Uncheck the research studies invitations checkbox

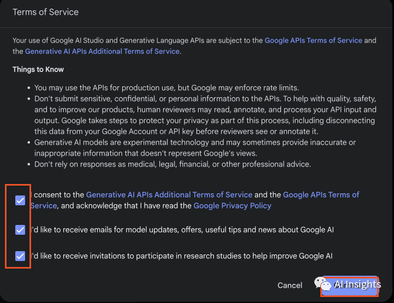click(20, 256)
